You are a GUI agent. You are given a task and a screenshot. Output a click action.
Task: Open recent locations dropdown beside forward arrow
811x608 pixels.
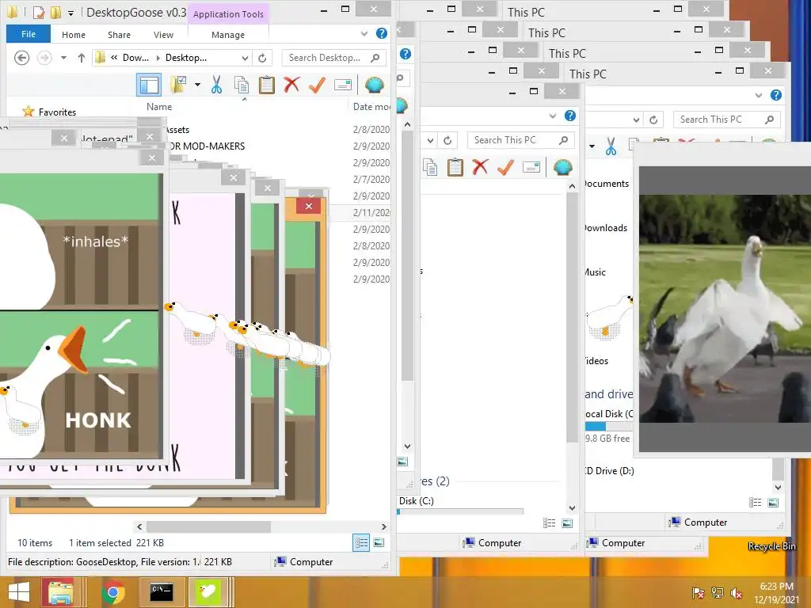[x=63, y=58]
